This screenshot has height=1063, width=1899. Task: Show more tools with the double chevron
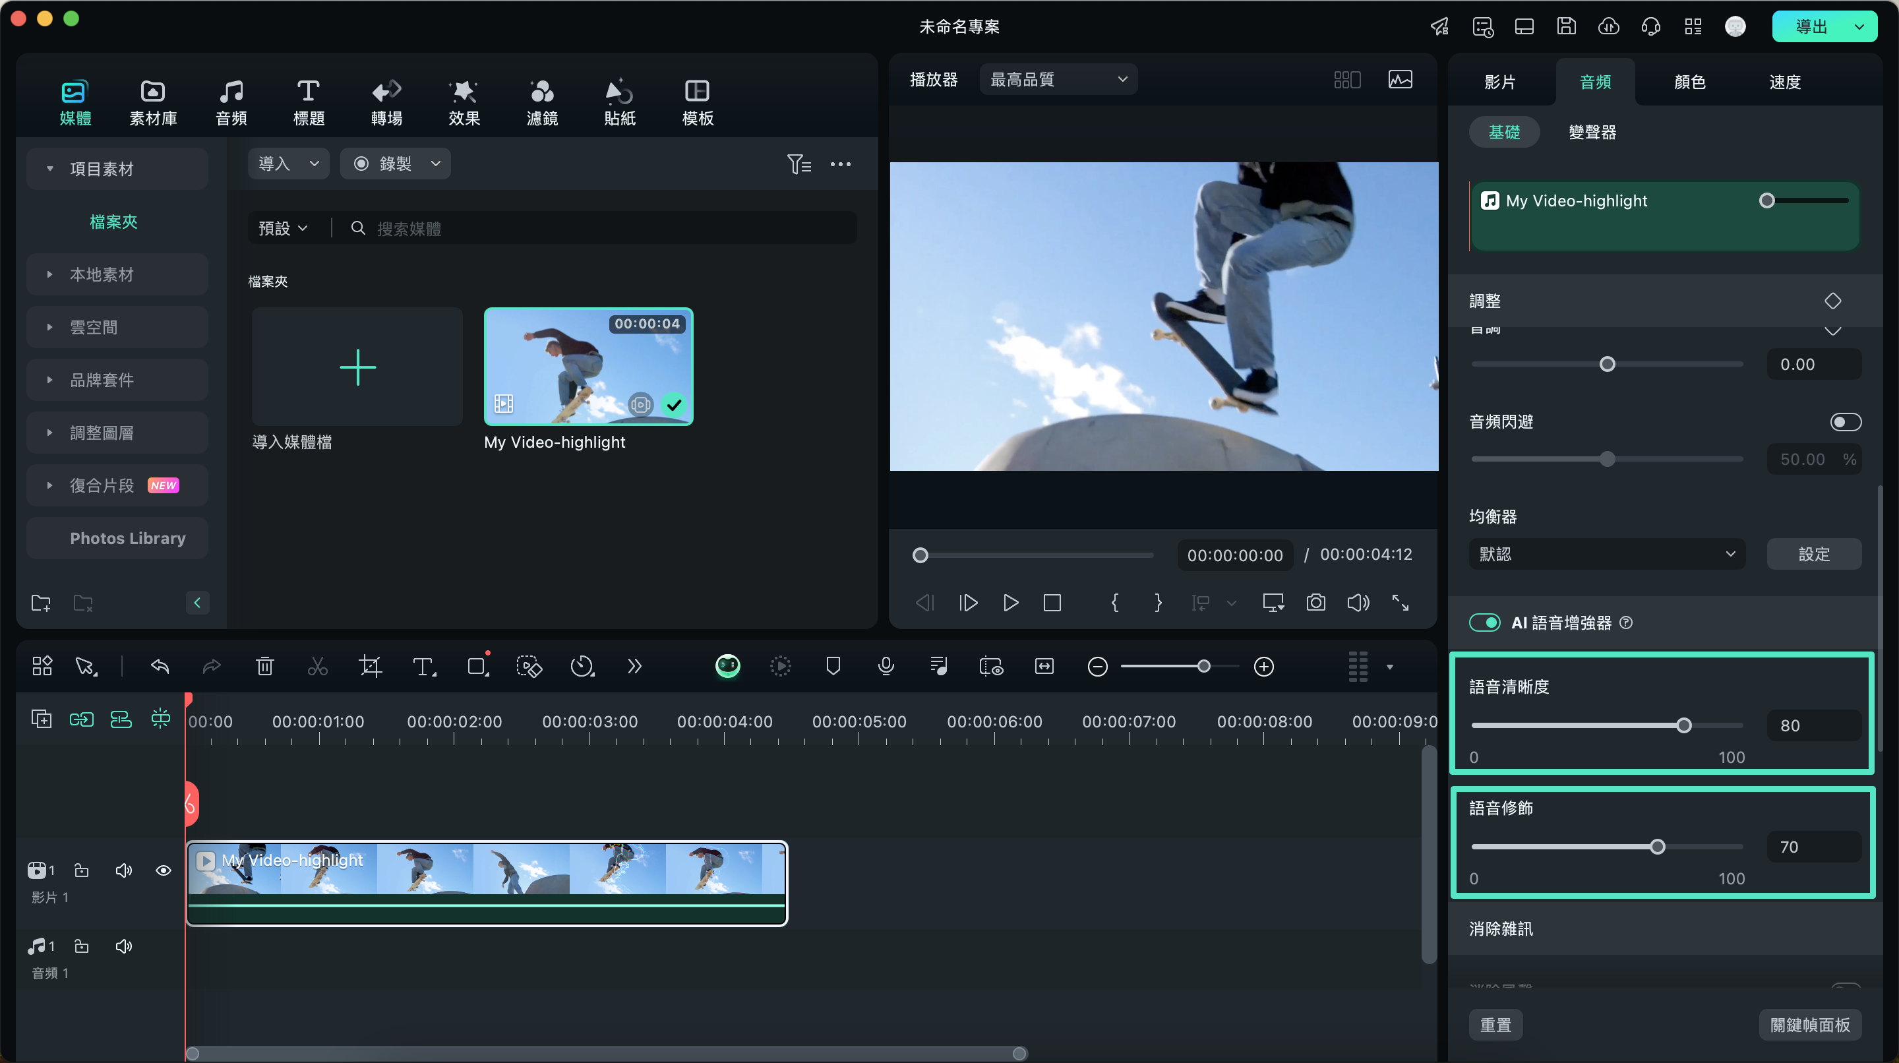[634, 667]
